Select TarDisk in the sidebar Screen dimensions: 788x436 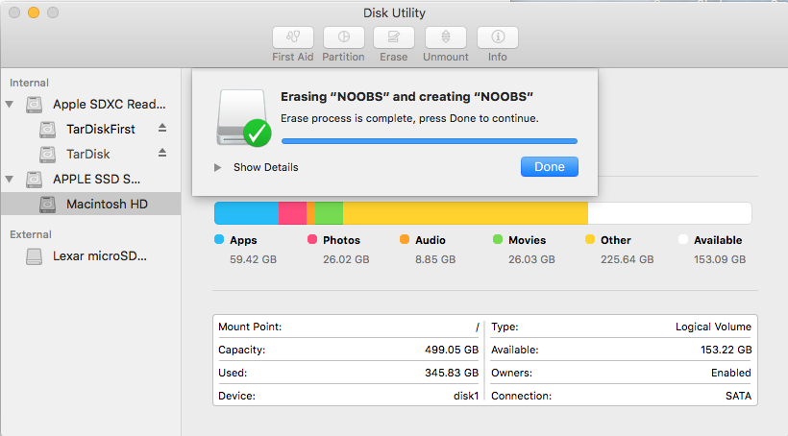pyautogui.click(x=88, y=155)
